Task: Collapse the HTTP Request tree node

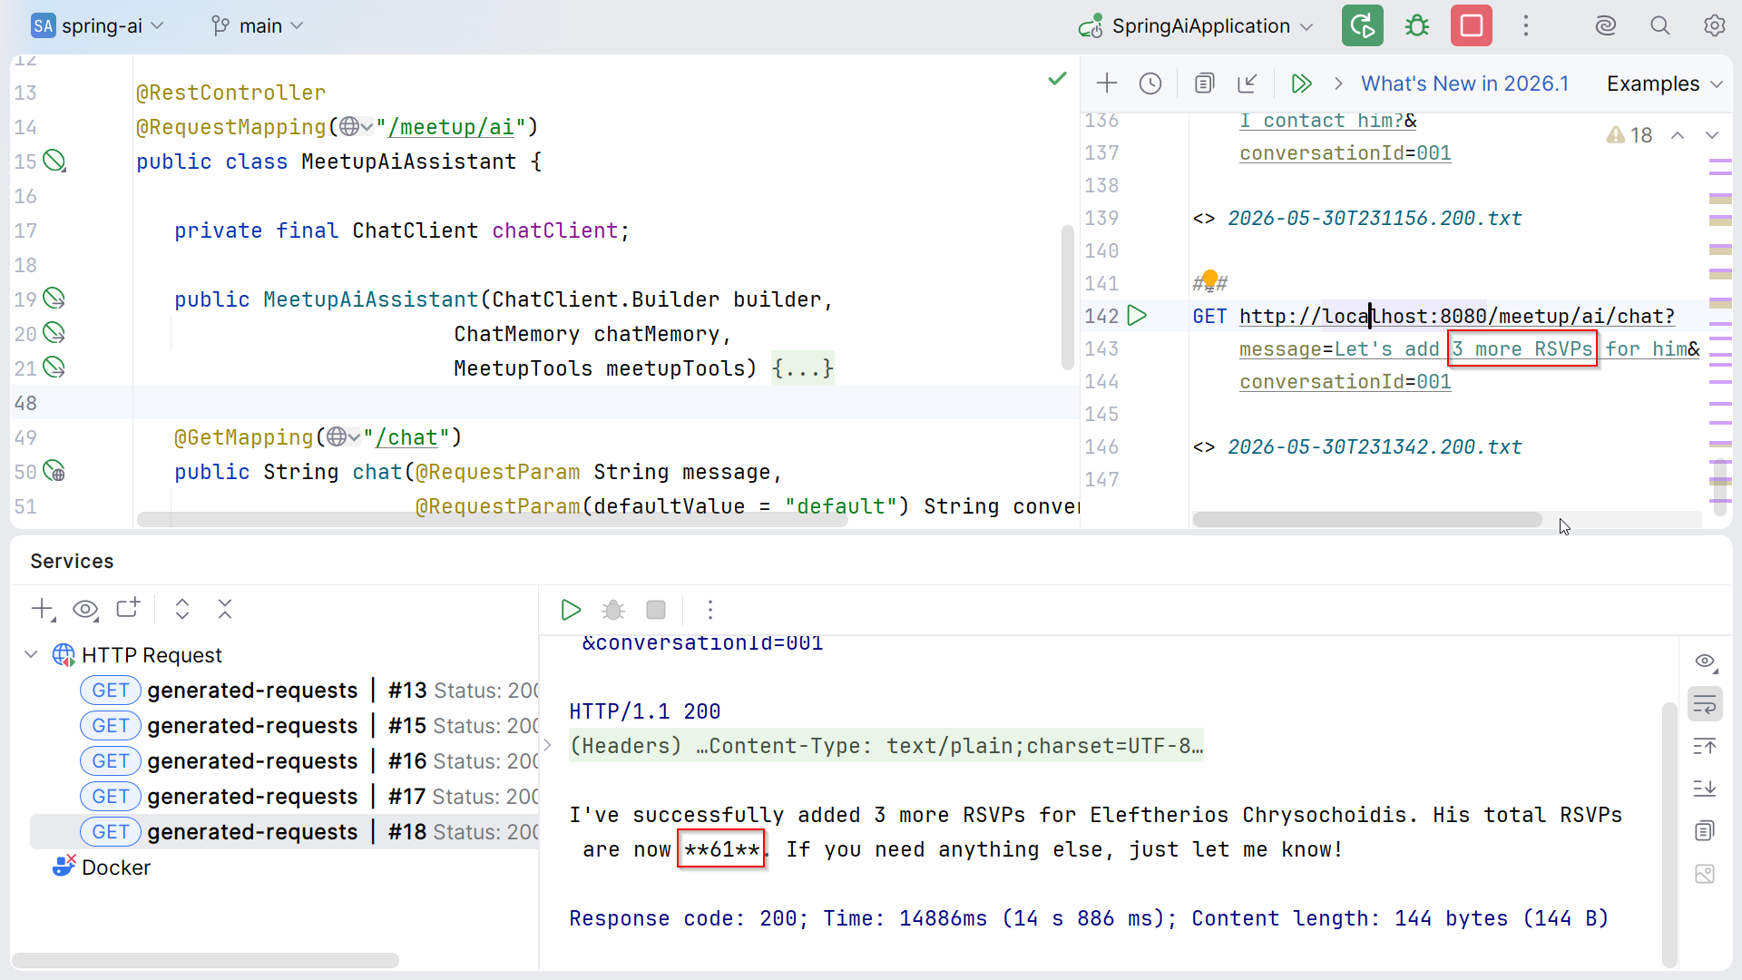Action: pos(31,654)
